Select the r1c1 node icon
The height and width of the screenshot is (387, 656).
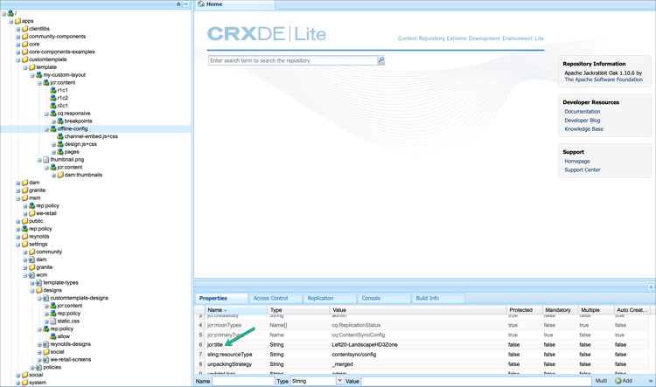[53, 90]
